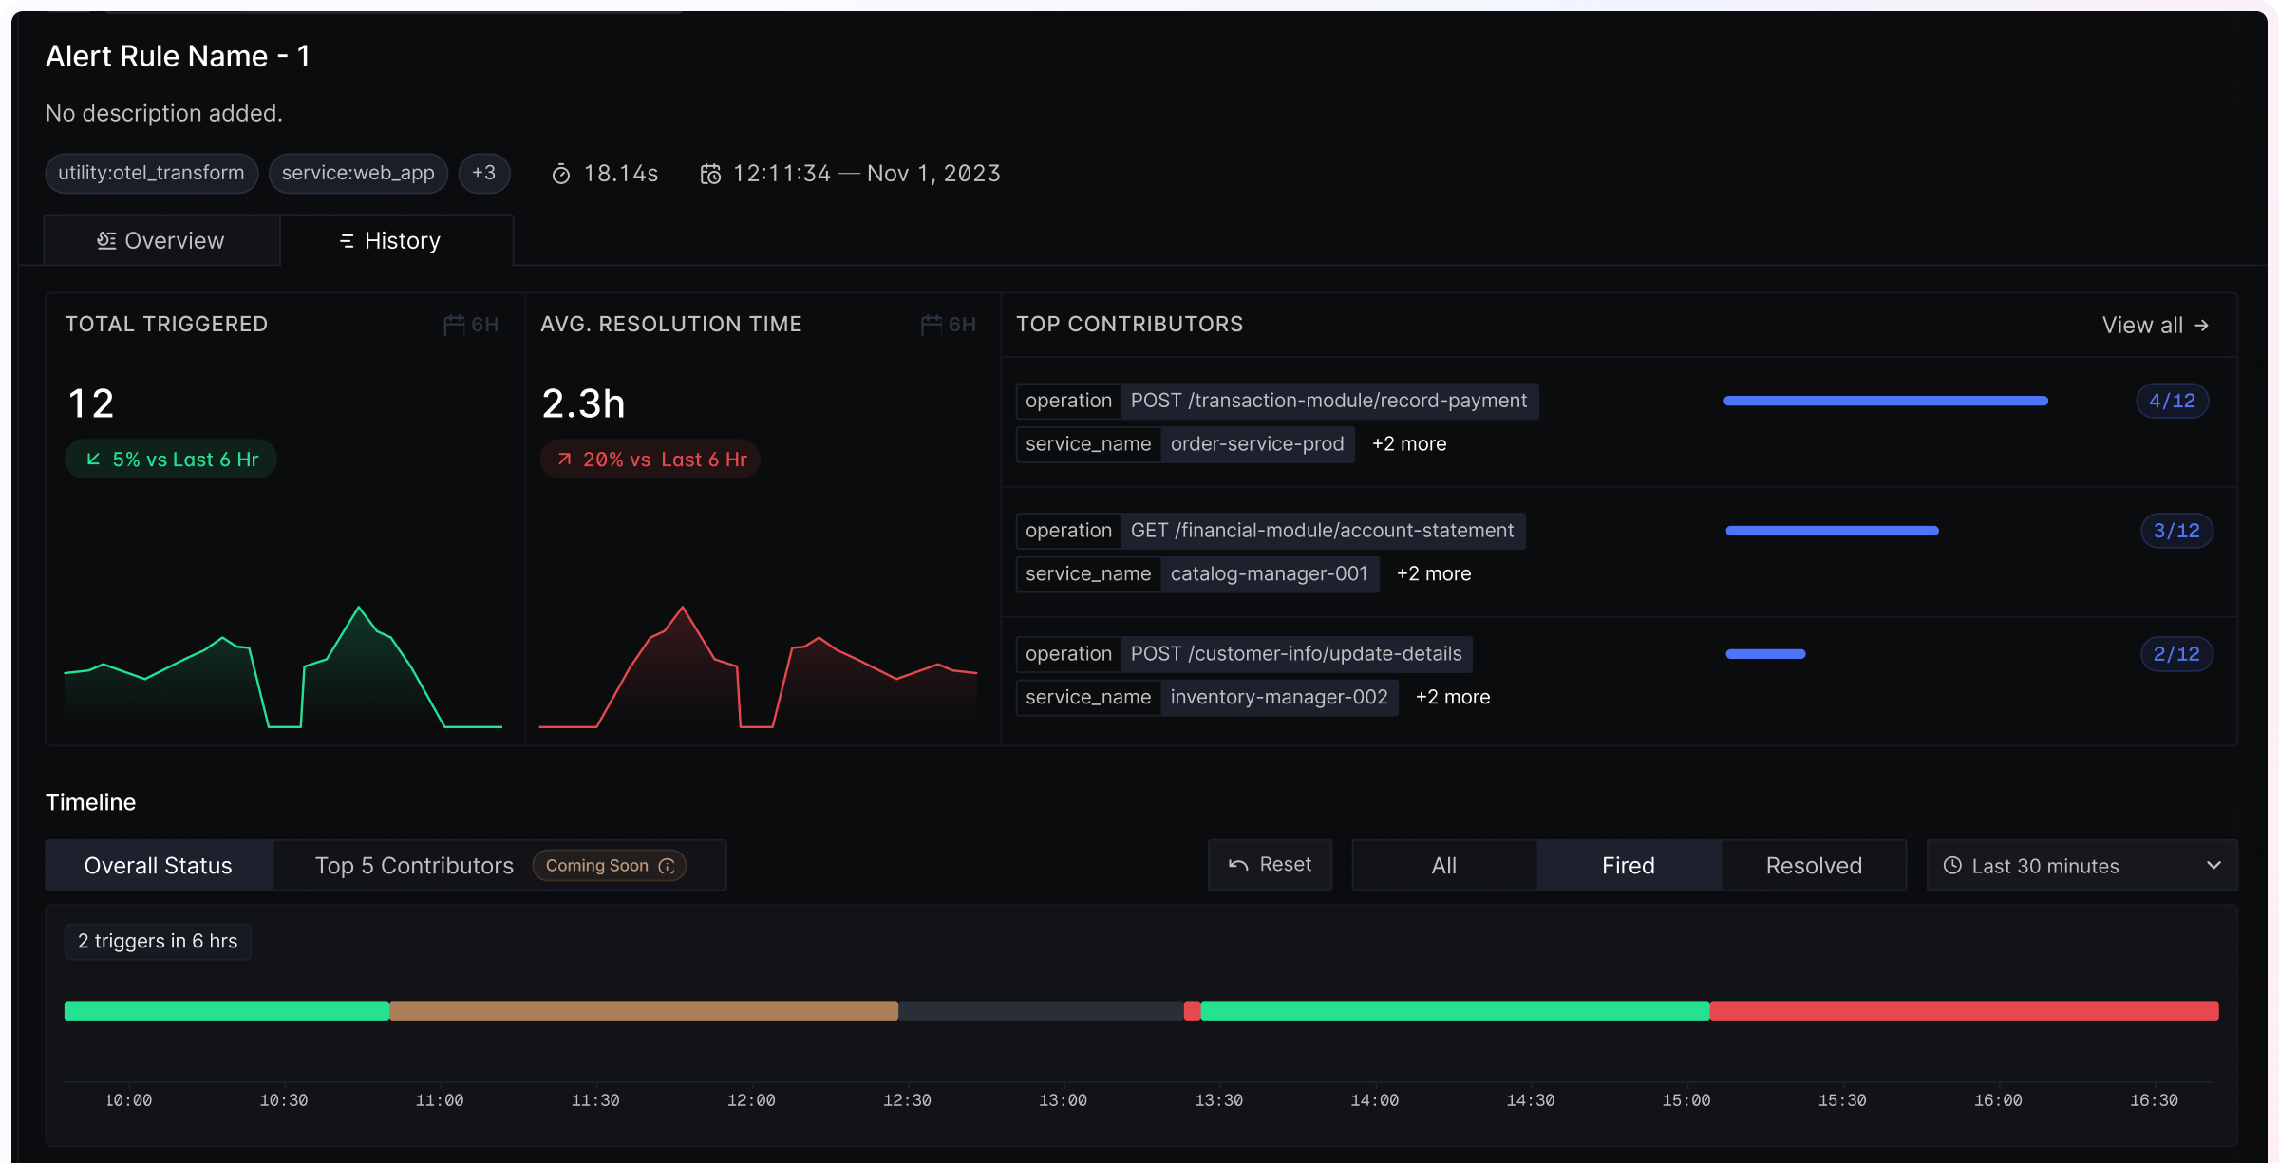
Task: Click the orange segment in the status timeline
Action: coord(643,1011)
